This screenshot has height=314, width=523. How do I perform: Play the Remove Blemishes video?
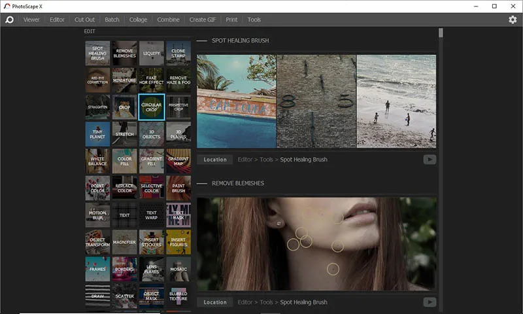430,302
